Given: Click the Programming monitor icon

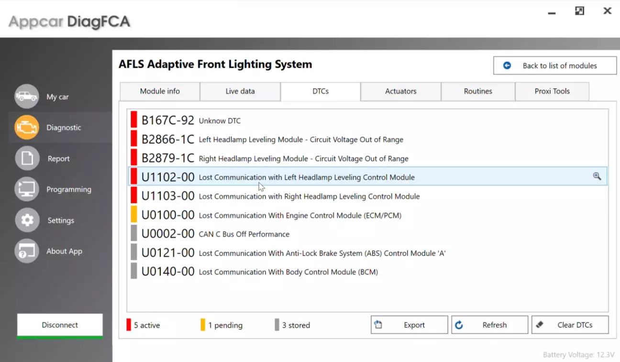Looking at the screenshot, I should [x=27, y=189].
